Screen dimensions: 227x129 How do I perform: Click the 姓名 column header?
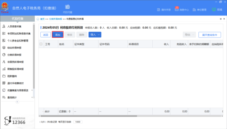66,44
